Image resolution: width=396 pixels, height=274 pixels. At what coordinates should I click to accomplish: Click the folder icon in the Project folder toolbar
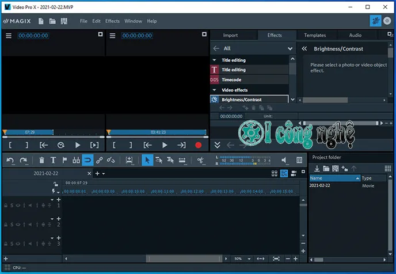coord(326,169)
